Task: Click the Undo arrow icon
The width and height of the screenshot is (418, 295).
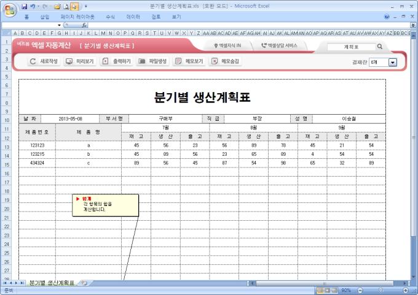Action: [33, 6]
